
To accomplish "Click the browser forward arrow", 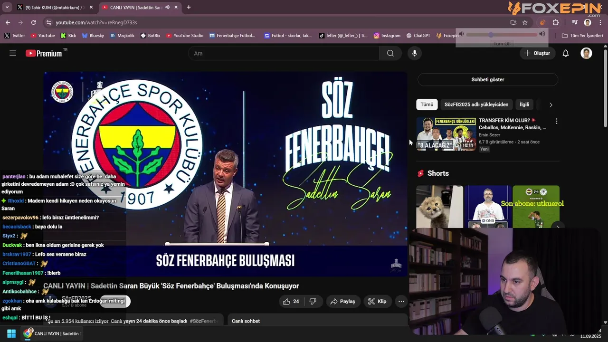I will coord(20,22).
